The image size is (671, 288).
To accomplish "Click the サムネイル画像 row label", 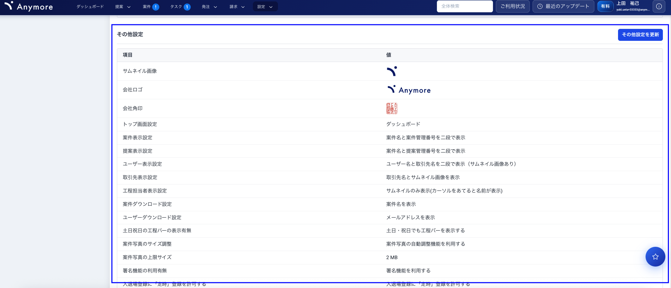I will pos(139,71).
